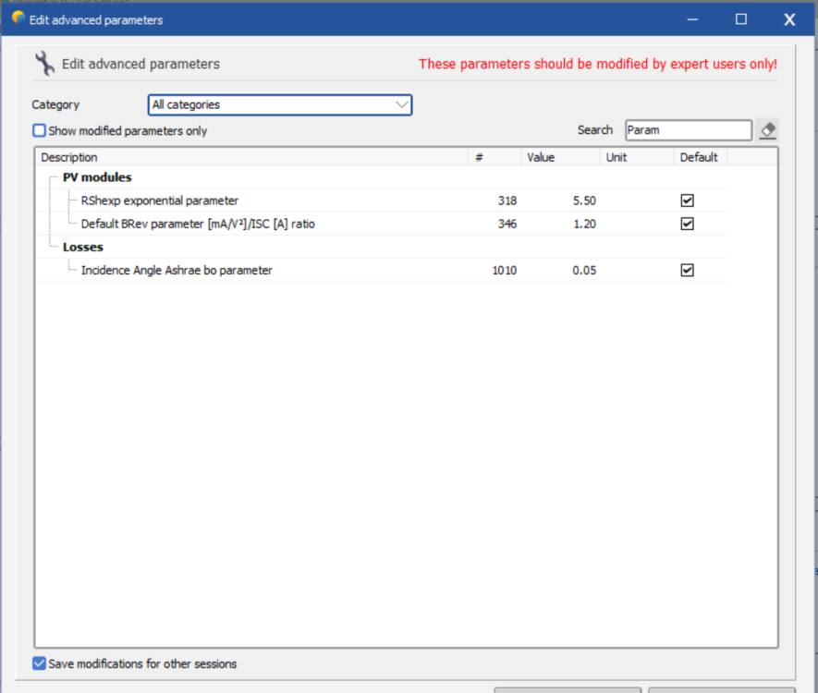Click the app icon in the title bar
The height and width of the screenshot is (693, 818).
point(18,18)
